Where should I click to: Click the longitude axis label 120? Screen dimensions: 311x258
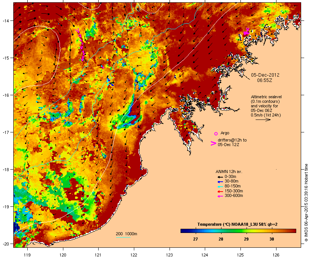click(x=63, y=255)
